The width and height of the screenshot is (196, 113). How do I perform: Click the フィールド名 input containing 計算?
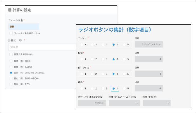[24, 27]
